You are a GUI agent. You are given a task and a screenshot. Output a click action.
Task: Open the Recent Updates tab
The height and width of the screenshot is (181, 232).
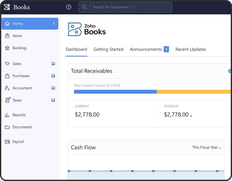point(191,49)
